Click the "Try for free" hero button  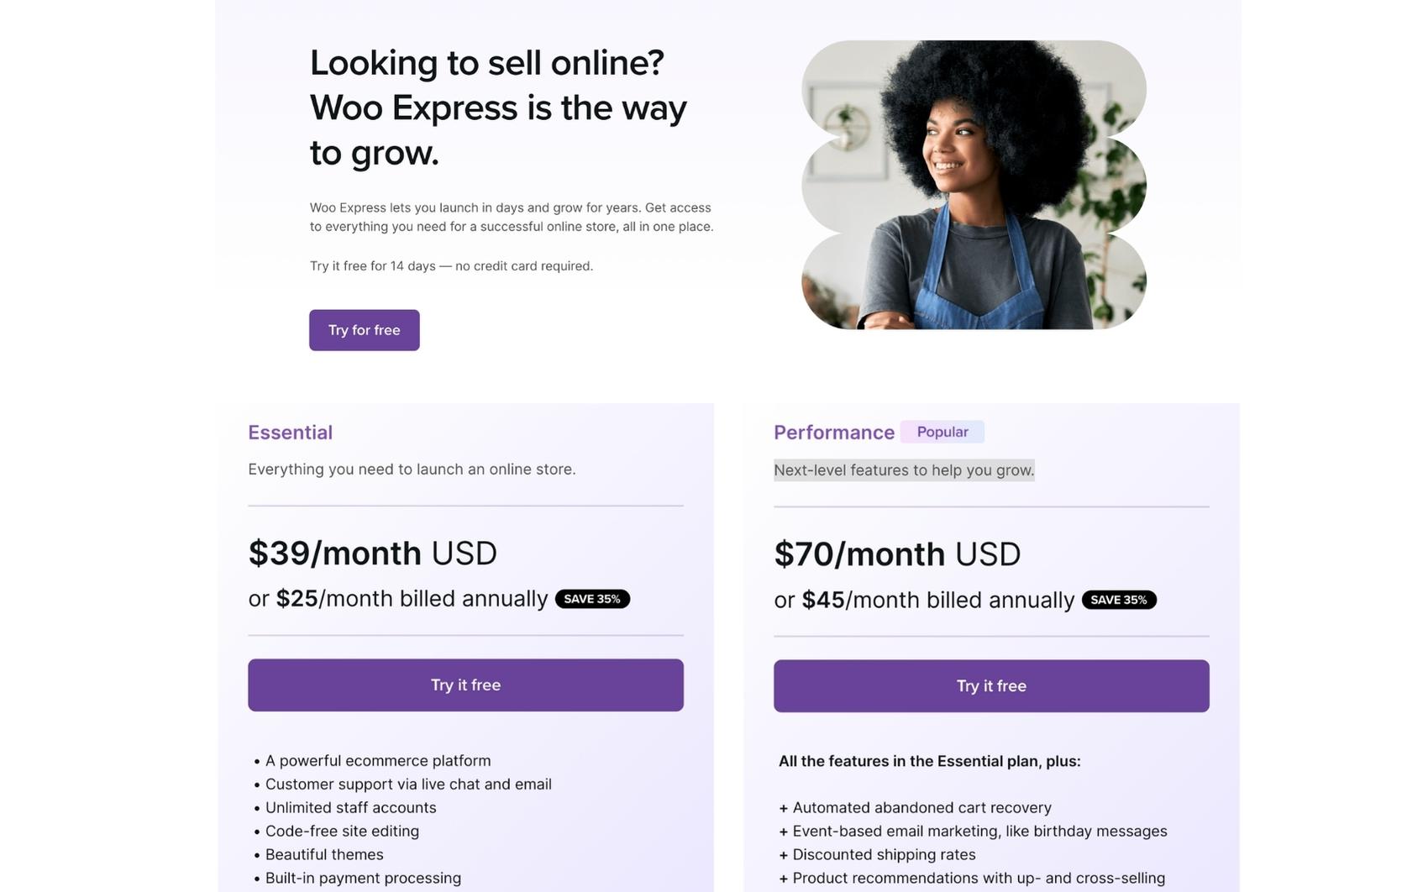[x=364, y=330]
